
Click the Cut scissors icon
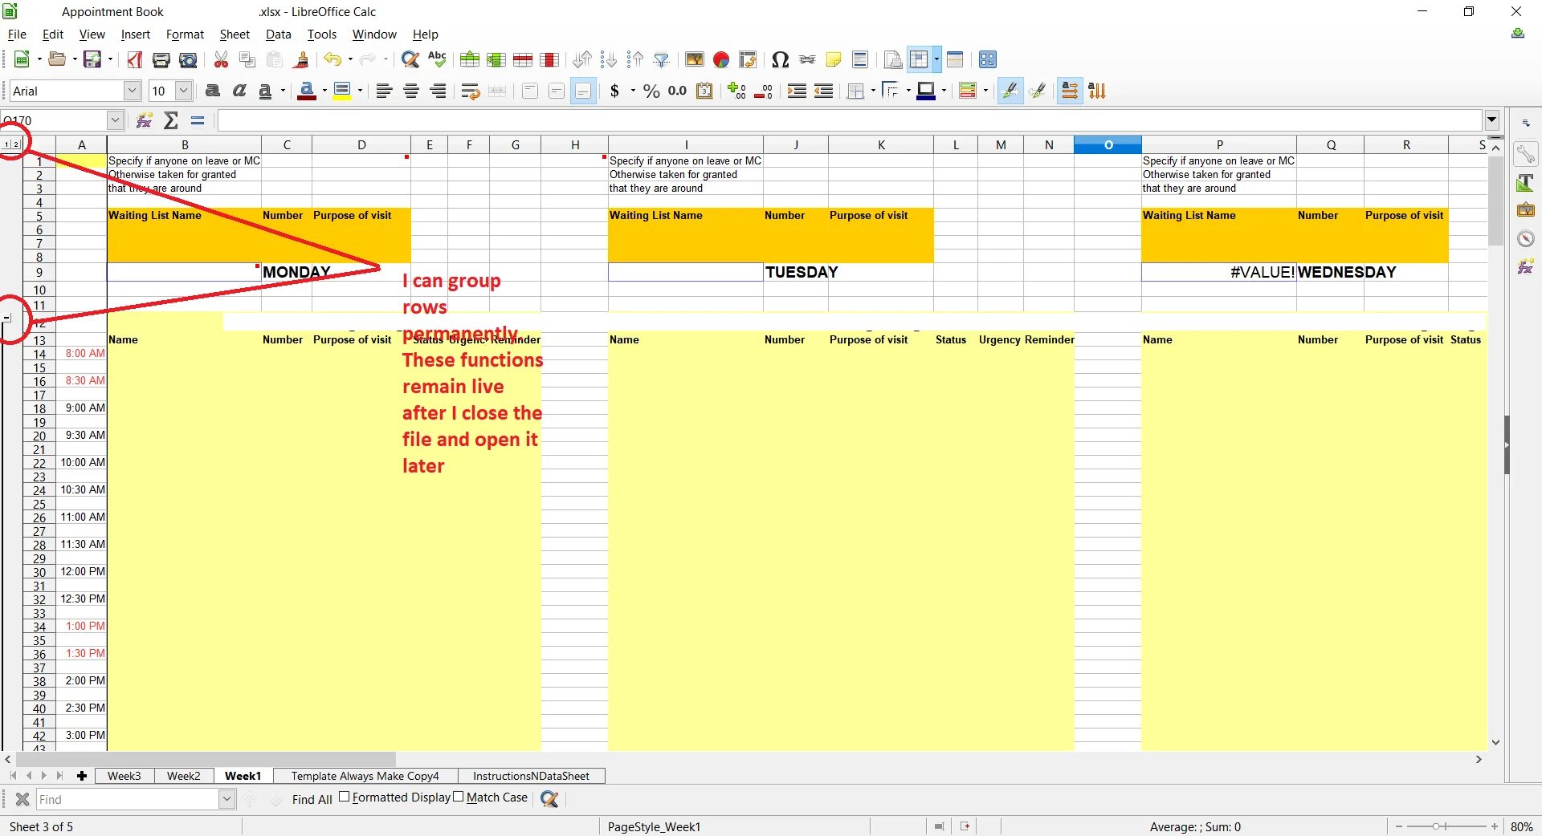point(221,59)
